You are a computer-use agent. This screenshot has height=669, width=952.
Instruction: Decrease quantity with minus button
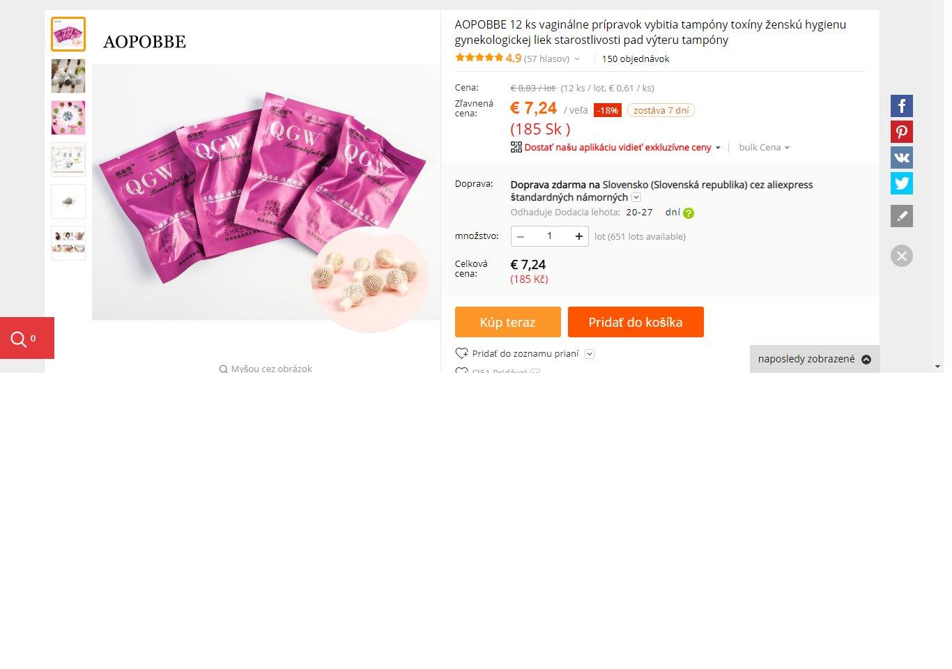click(x=521, y=236)
